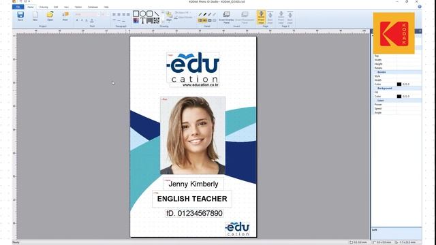Select the Text tool
Viewport: 436px width, 245px height.
click(142, 21)
